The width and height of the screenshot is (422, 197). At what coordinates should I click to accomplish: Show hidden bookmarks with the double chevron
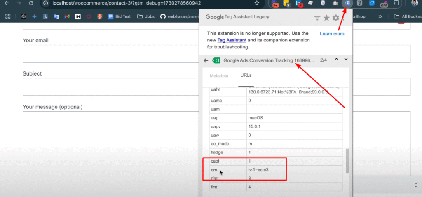(x=380, y=16)
